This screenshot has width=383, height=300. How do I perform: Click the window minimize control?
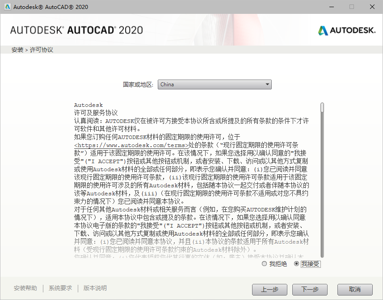pyautogui.click(x=331, y=7)
